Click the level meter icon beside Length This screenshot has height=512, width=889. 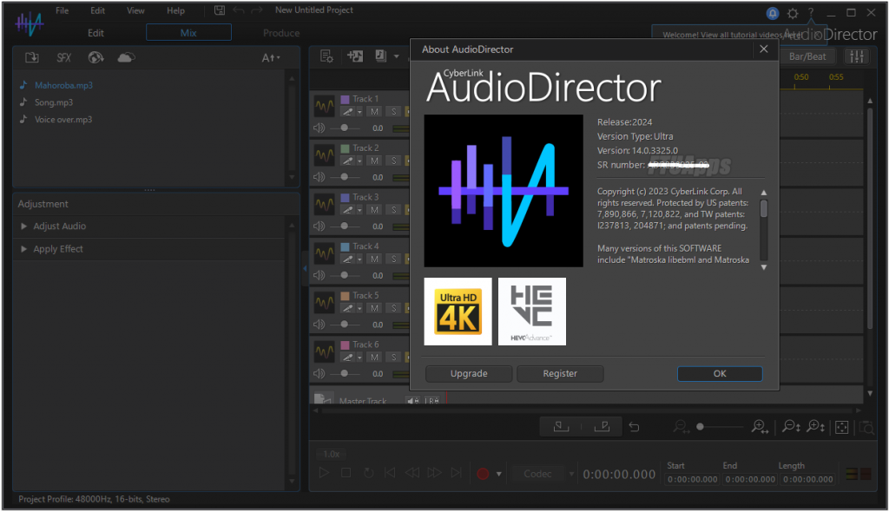tap(859, 474)
